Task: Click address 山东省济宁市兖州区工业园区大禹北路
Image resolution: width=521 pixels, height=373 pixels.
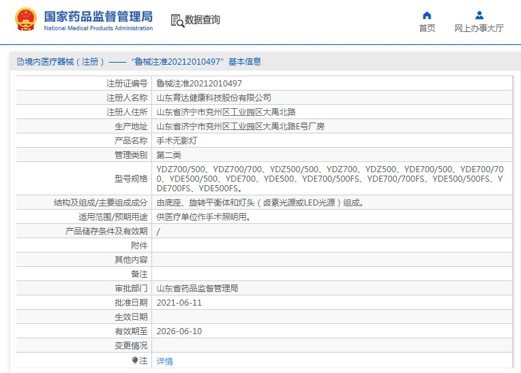Action: point(226,112)
